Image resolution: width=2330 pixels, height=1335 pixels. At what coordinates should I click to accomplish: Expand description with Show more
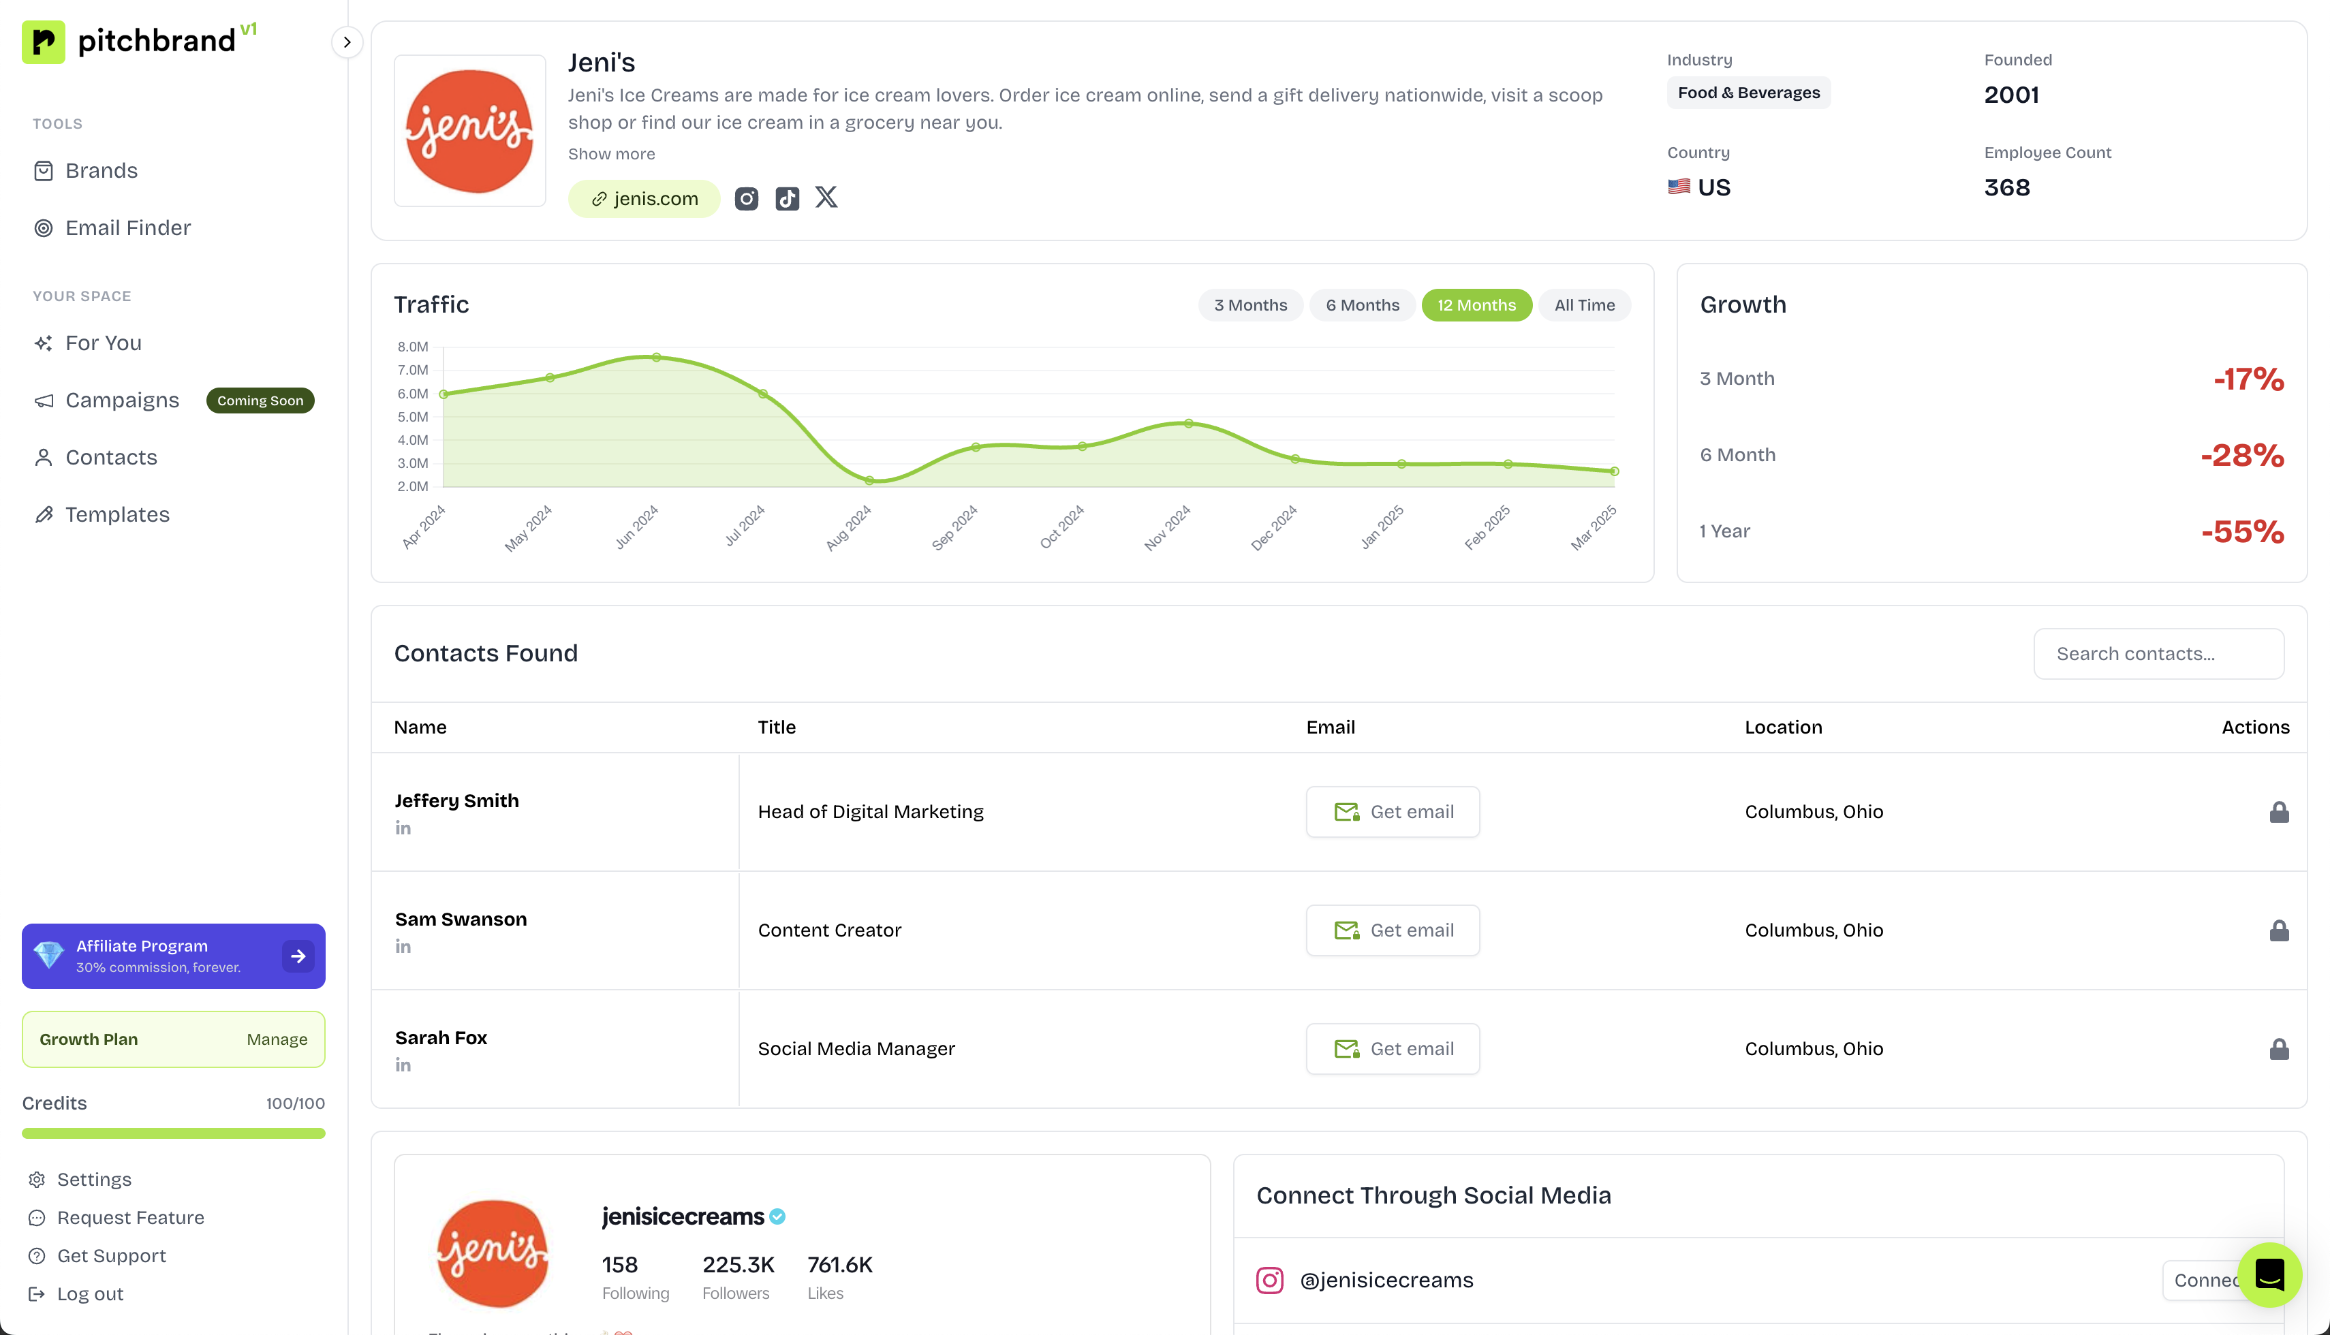tap(610, 154)
